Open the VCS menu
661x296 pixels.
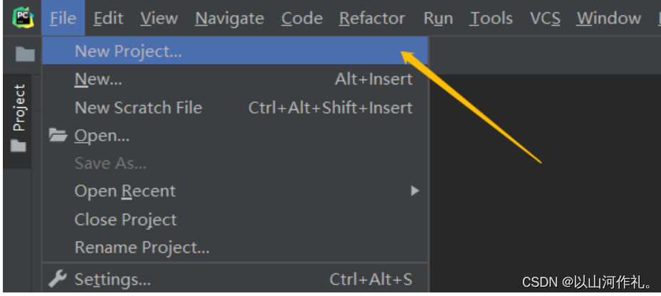[545, 18]
